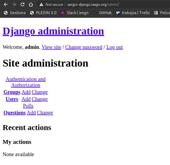Click Change next to Groups
Image resolution: width=170 pixels, height=165 pixels.
(x=40, y=92)
